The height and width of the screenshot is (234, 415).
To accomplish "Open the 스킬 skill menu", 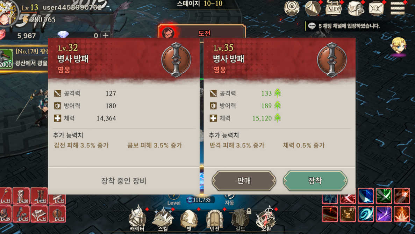I will pyautogui.click(x=163, y=218).
